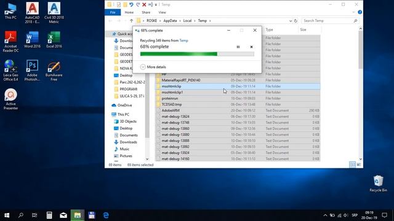Open Calculator from taskbar
This screenshot has height=221, width=394.
49,215
